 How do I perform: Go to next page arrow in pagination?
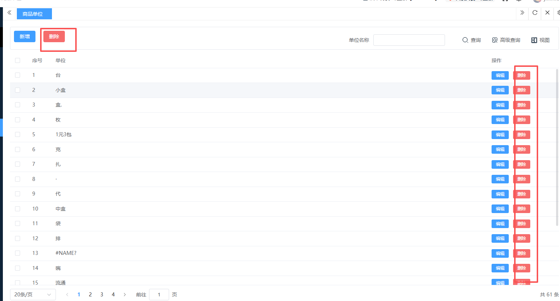[x=125, y=295]
